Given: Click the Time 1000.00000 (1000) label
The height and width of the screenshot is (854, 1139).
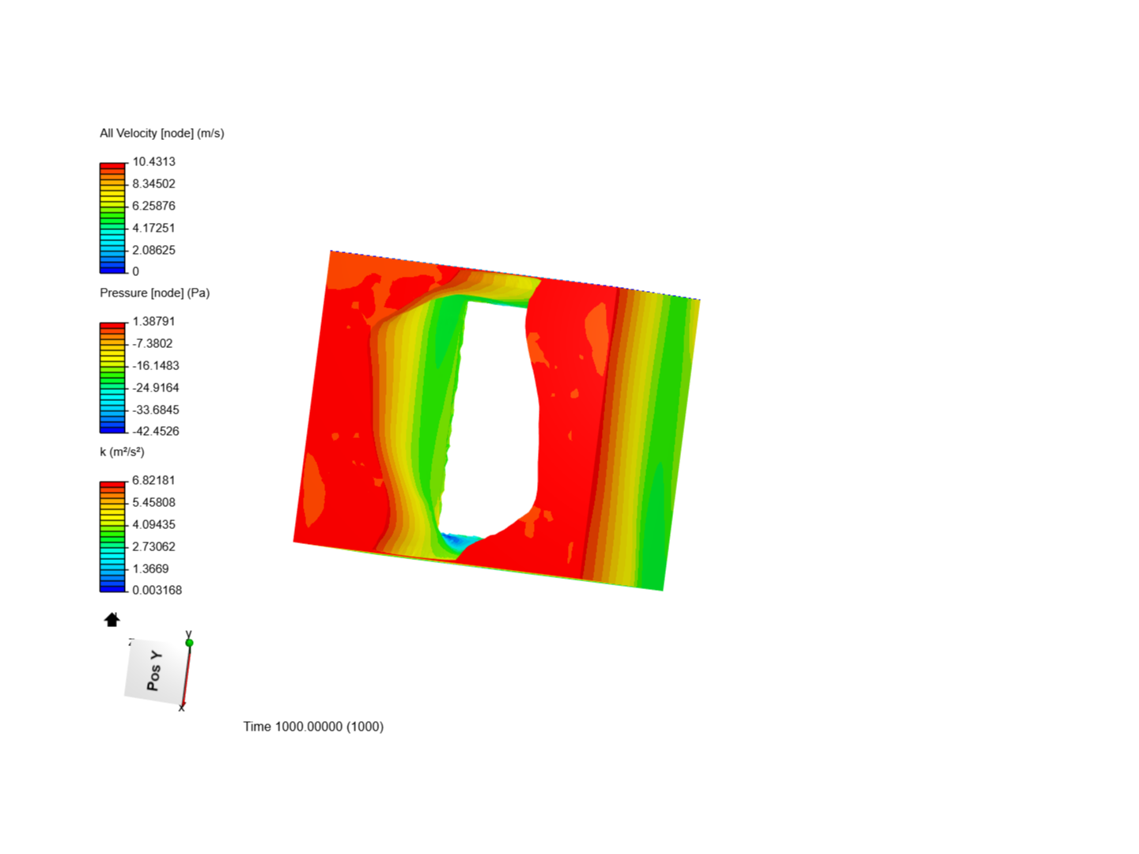Looking at the screenshot, I should click(x=313, y=726).
